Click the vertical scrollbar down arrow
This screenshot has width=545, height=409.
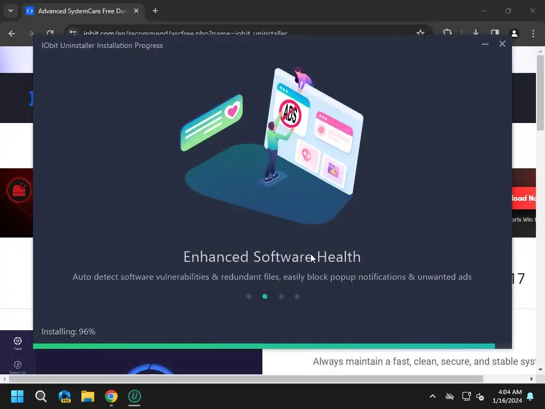540,370
